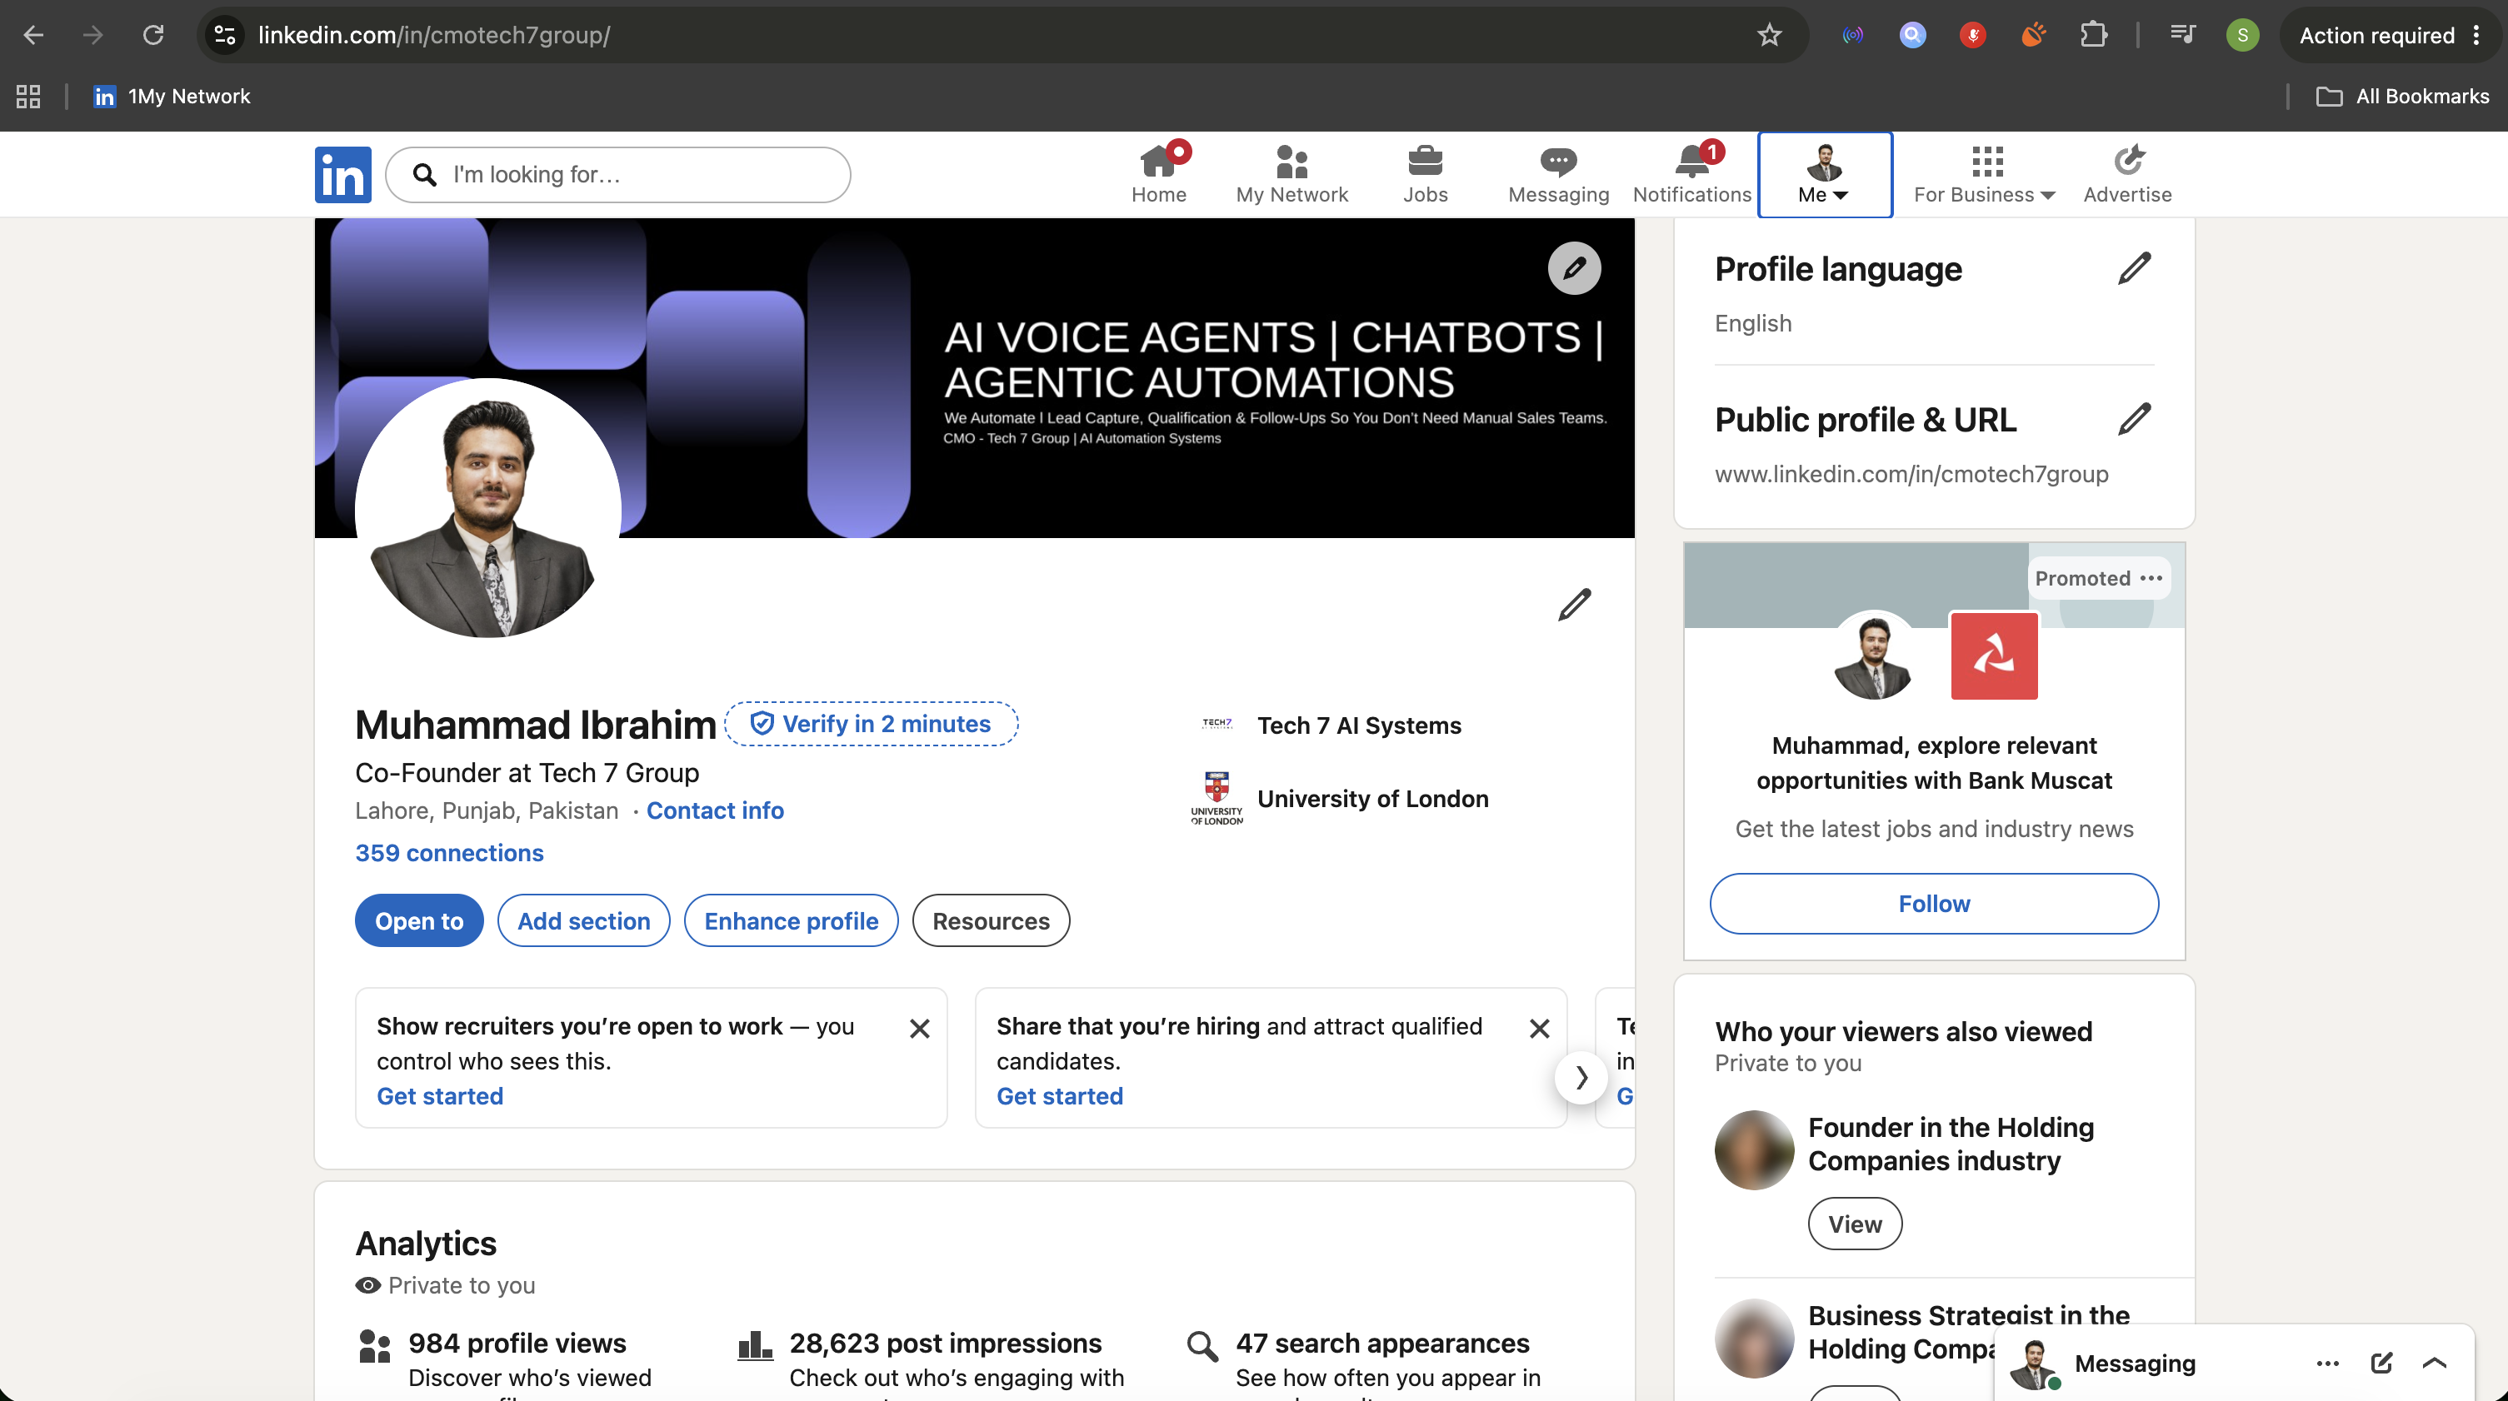The width and height of the screenshot is (2508, 1401).
Task: Click Get started under hiring card
Action: (x=1059, y=1095)
